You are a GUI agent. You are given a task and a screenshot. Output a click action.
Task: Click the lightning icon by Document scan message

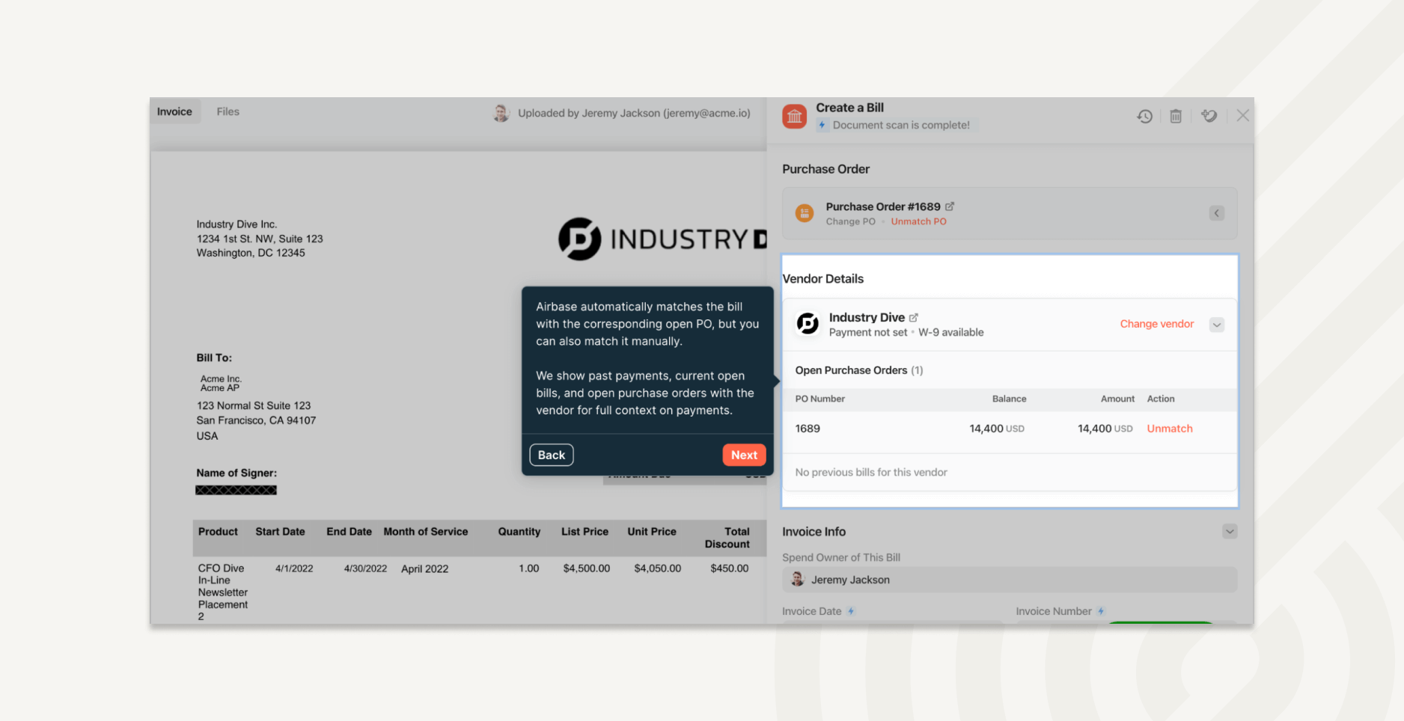point(822,125)
